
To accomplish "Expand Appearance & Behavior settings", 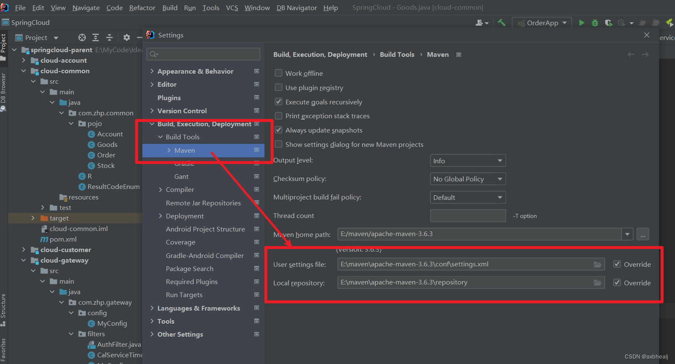I will pos(152,71).
